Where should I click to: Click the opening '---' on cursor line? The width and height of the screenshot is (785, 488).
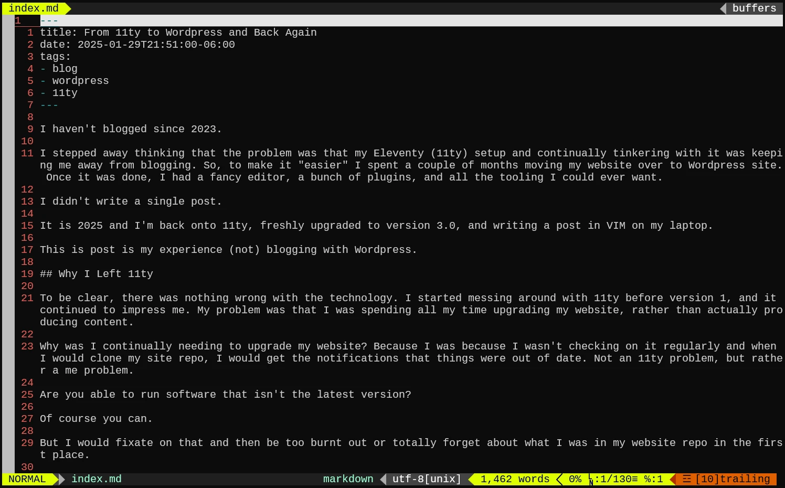(x=49, y=20)
